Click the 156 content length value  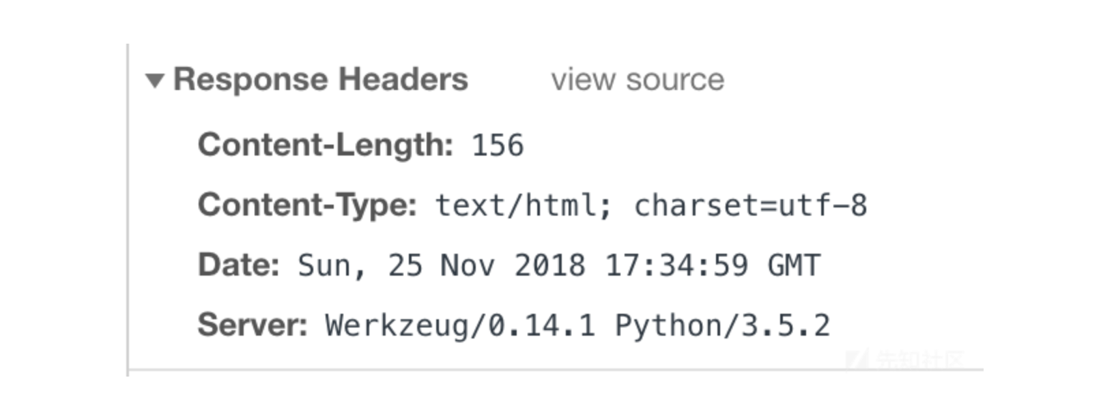click(498, 146)
